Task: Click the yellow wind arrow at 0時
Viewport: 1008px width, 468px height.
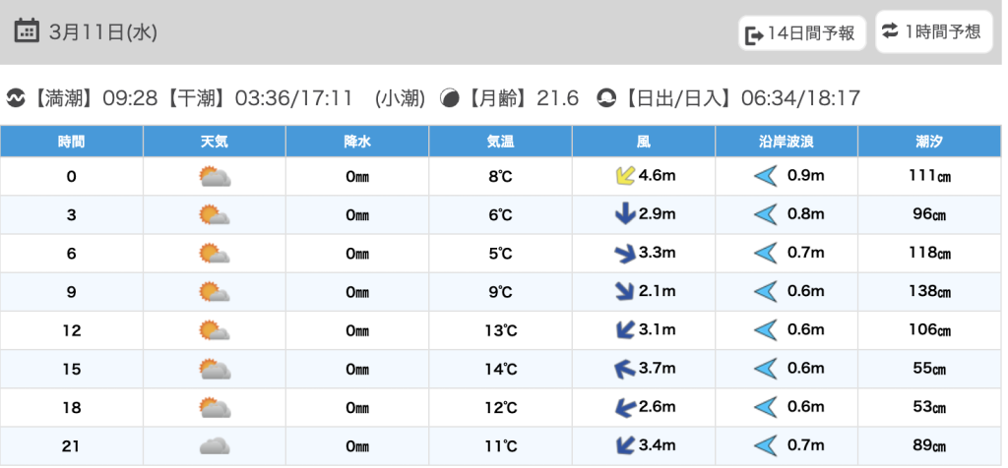Action: (x=623, y=176)
